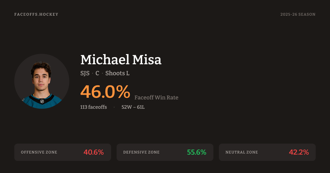330x173 pixels.
Task: Click the Neutral Zone label
Action: pos(242,152)
